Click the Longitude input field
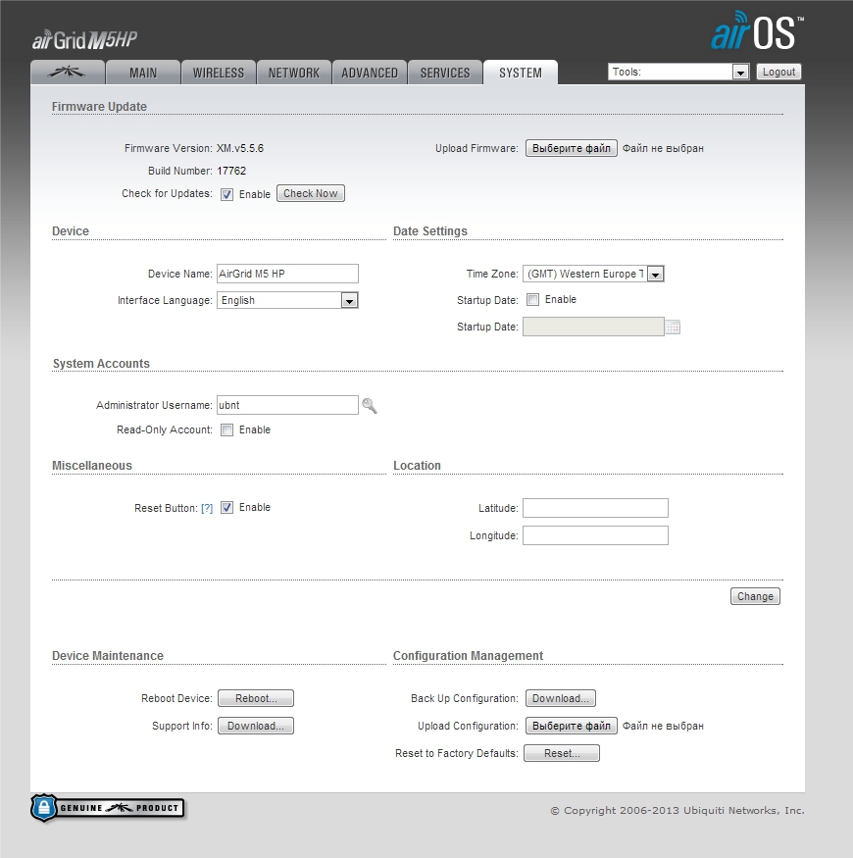The width and height of the screenshot is (853, 858). click(x=595, y=535)
